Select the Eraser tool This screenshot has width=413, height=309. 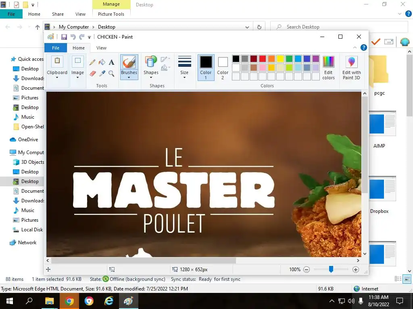pos(92,73)
